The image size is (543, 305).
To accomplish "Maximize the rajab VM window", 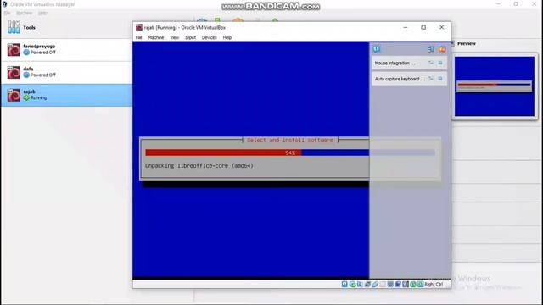I will point(423,27).
